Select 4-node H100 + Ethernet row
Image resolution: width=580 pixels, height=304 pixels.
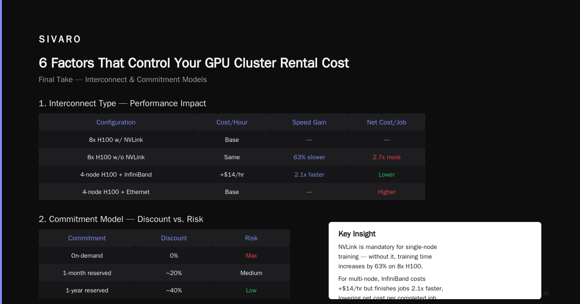[232, 192]
